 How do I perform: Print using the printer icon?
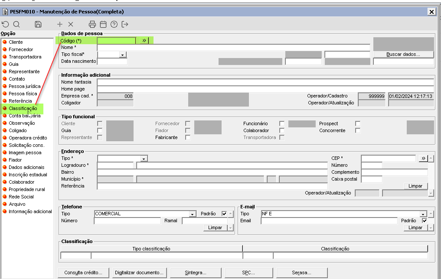click(92, 24)
